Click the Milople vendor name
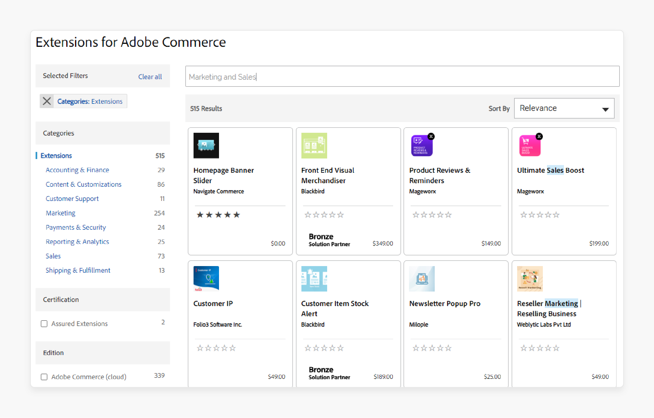The height and width of the screenshot is (418, 654). coord(419,325)
